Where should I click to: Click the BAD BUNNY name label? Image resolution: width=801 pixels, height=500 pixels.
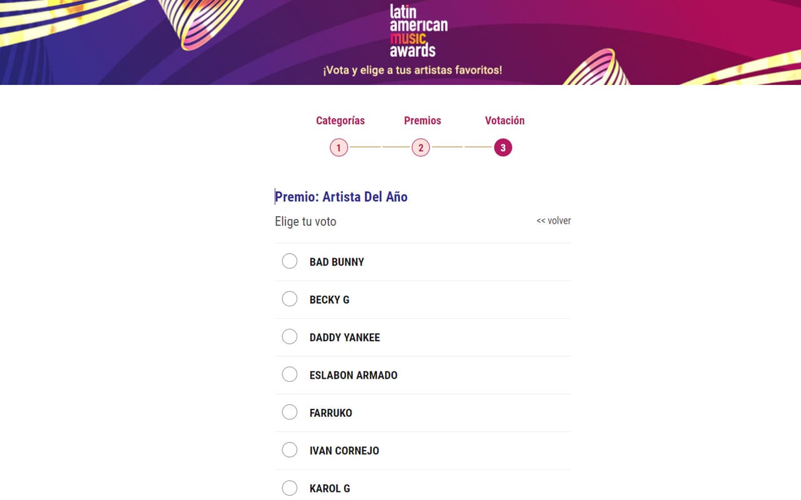[337, 262]
